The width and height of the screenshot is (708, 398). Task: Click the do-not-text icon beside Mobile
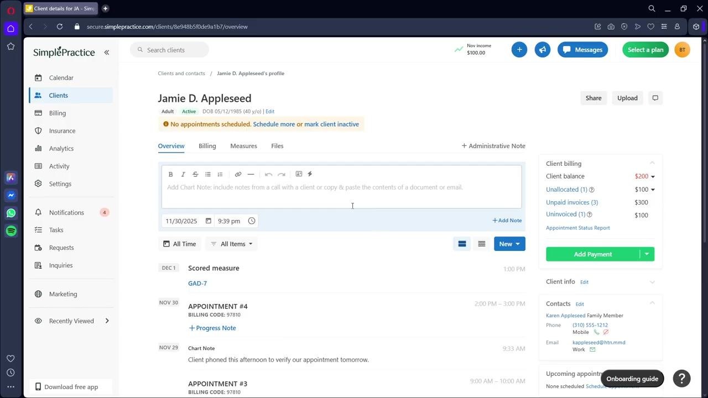[x=606, y=332]
